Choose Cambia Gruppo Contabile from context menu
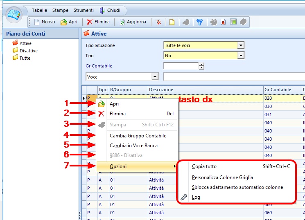Screen dimensions: 305x220 tap(138, 135)
